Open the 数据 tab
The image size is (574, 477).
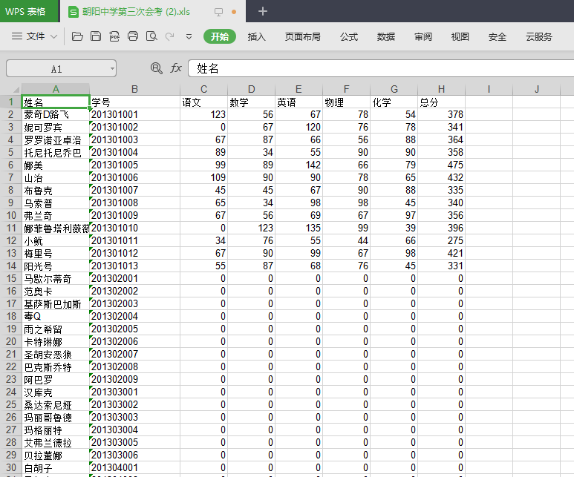point(386,36)
